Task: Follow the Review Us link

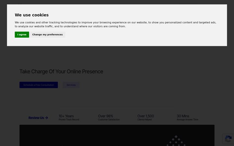Action: click(x=38, y=118)
